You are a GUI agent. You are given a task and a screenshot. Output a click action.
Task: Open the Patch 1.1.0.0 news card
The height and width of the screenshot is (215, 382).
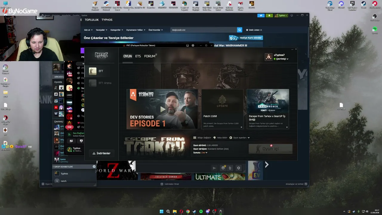tap(222, 109)
